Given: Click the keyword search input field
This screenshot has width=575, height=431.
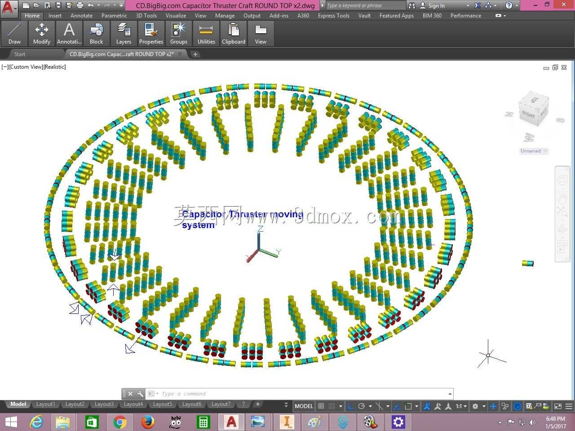Looking at the screenshot, I should click(x=366, y=5).
